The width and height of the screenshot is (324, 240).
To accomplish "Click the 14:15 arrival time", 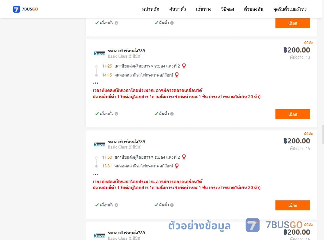I will [107, 75].
